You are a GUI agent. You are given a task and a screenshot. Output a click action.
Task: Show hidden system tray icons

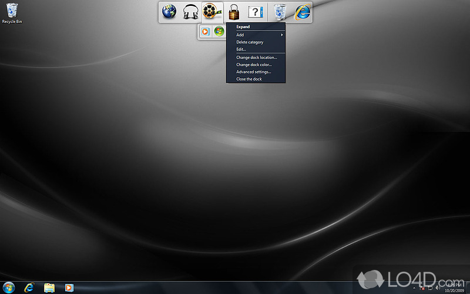tap(415, 288)
